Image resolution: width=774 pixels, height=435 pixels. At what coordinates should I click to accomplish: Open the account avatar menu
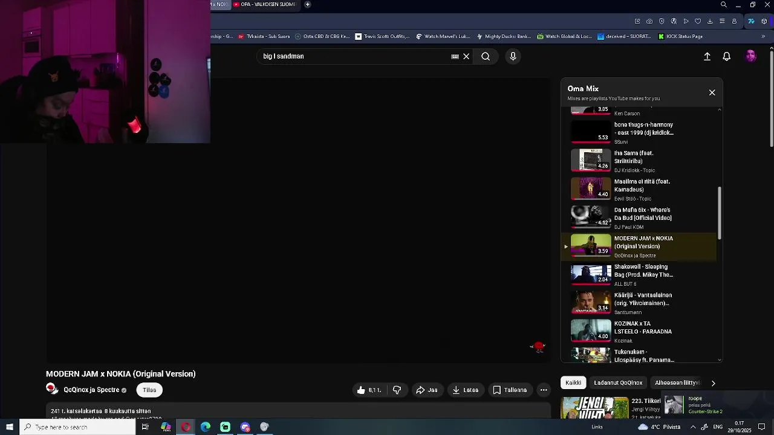(x=751, y=56)
